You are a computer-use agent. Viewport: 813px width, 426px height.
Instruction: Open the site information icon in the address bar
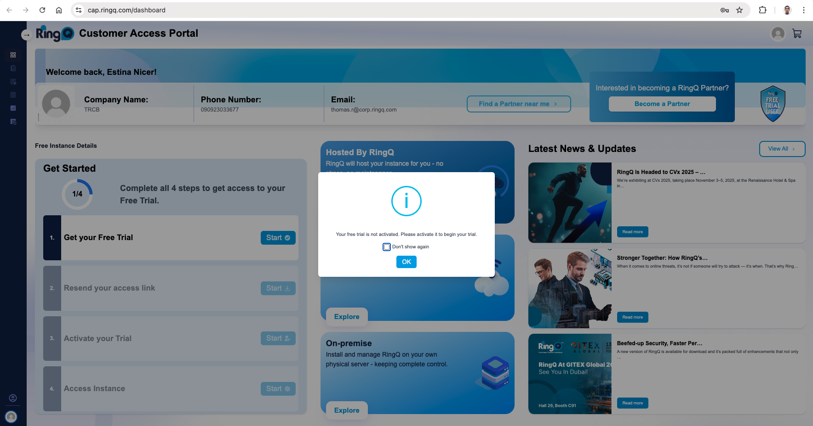79,10
